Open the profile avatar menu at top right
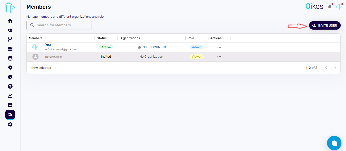 [339, 7]
